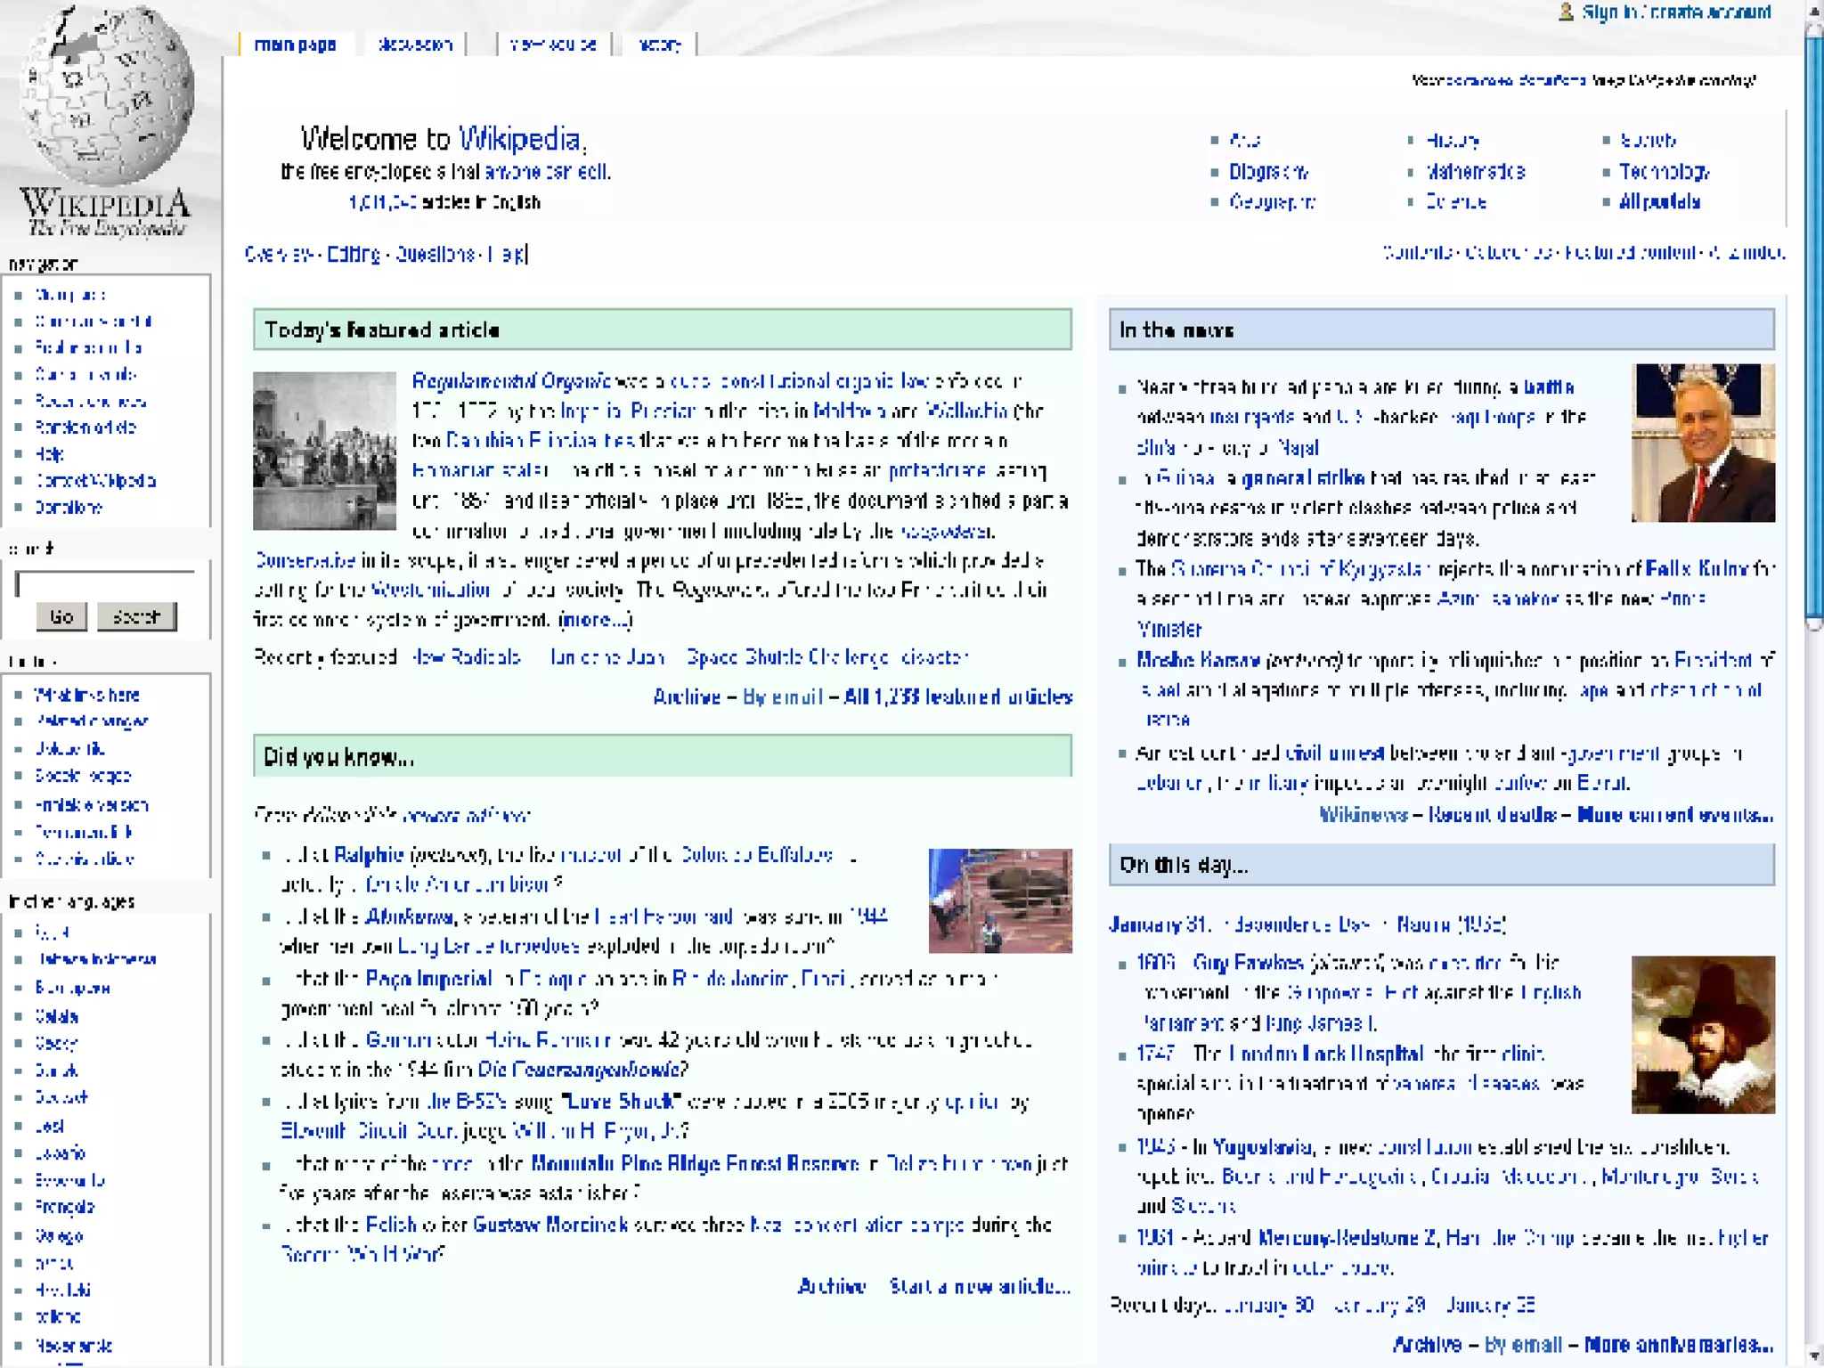Open the Moshe Katsav news photo
Viewport: 1824px width, 1368px height.
point(1702,443)
